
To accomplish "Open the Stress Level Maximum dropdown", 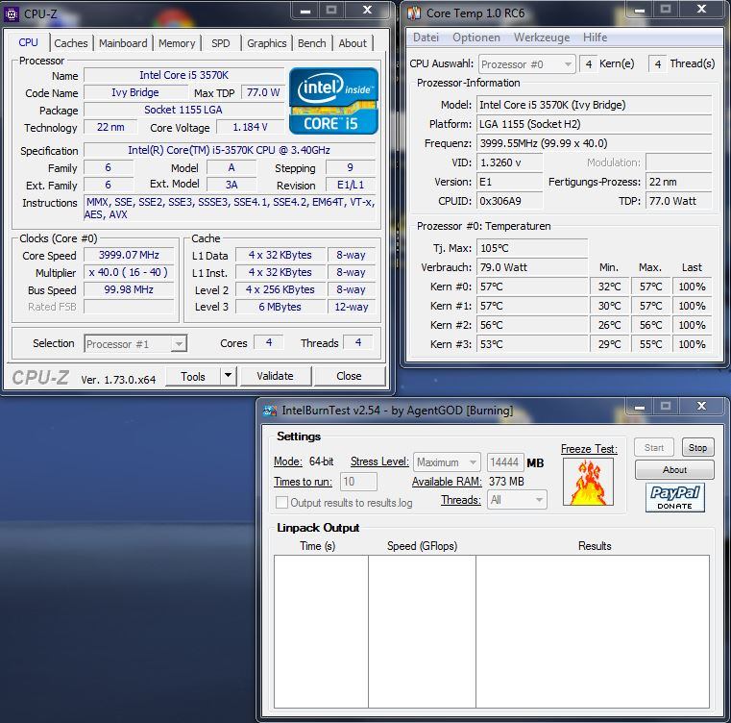I will tap(447, 462).
